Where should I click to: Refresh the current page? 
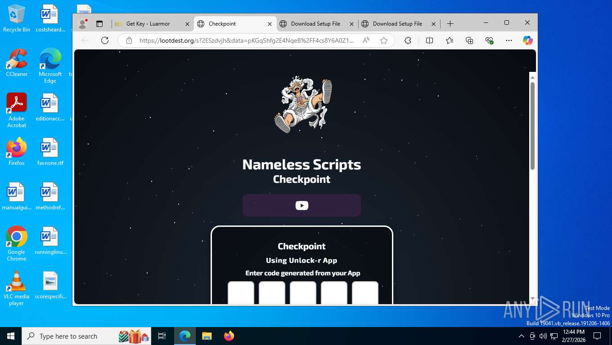point(105,40)
